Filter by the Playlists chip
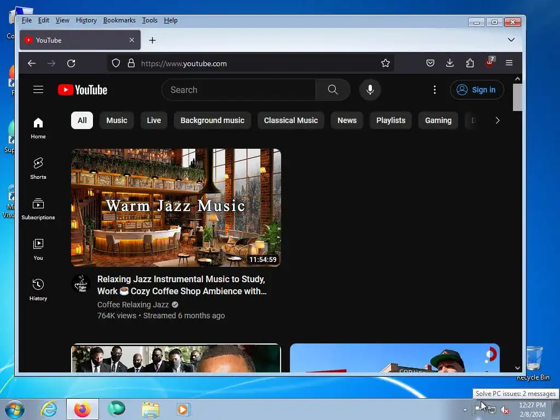Image resolution: width=560 pixels, height=420 pixels. click(390, 120)
